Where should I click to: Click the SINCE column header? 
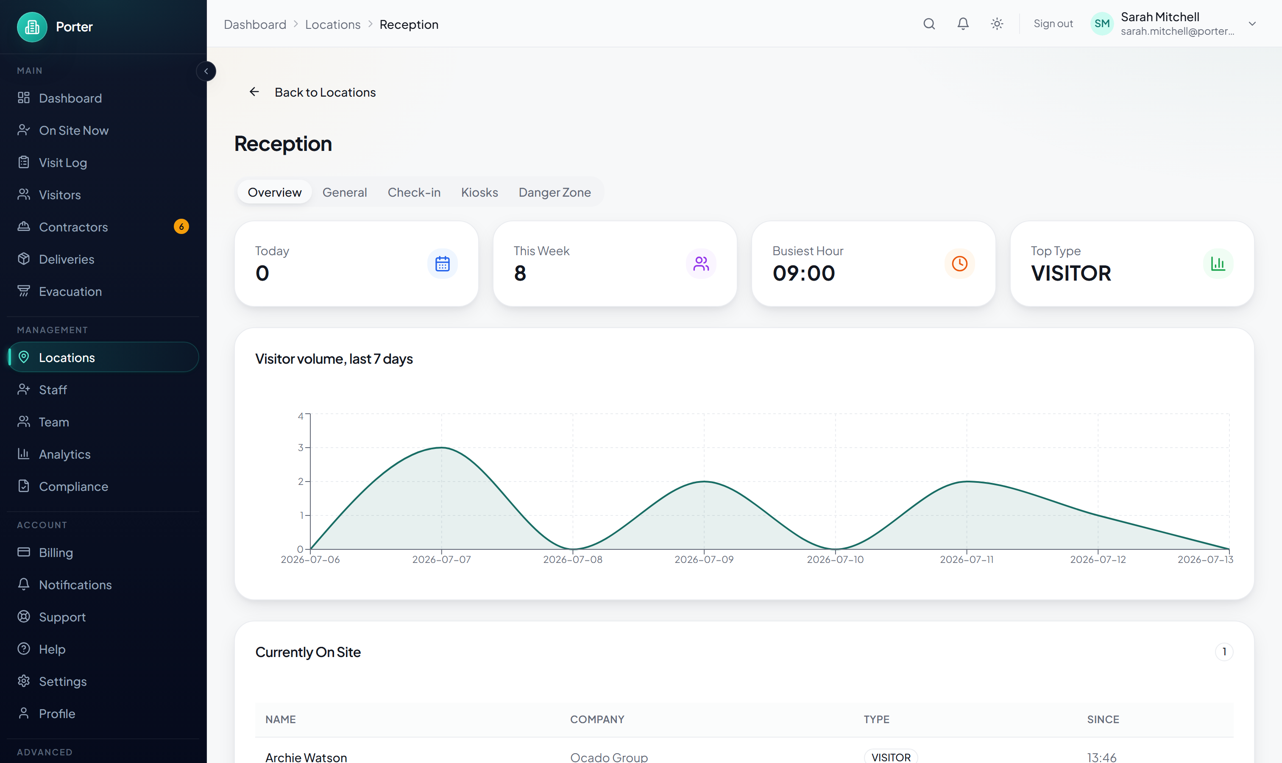coord(1103,719)
